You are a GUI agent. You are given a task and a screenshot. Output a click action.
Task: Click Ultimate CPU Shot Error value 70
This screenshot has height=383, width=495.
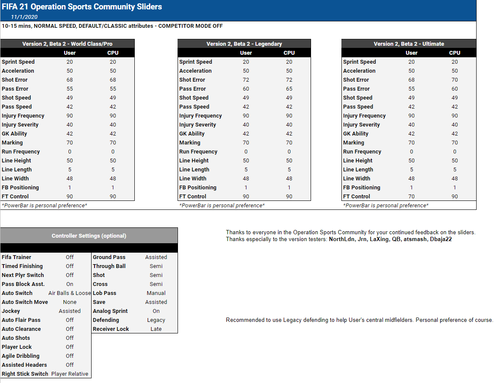click(x=454, y=80)
